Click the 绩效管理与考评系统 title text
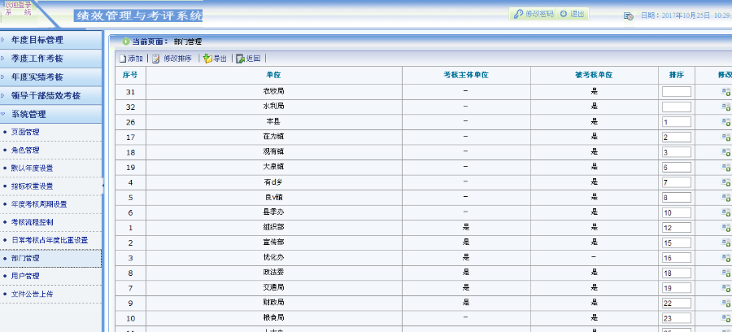This screenshot has width=732, height=332. [x=138, y=16]
